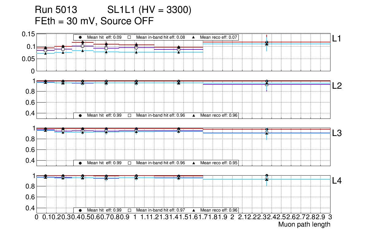Click the open square marker in L1 legend
367x237 pixels.
[129, 37]
